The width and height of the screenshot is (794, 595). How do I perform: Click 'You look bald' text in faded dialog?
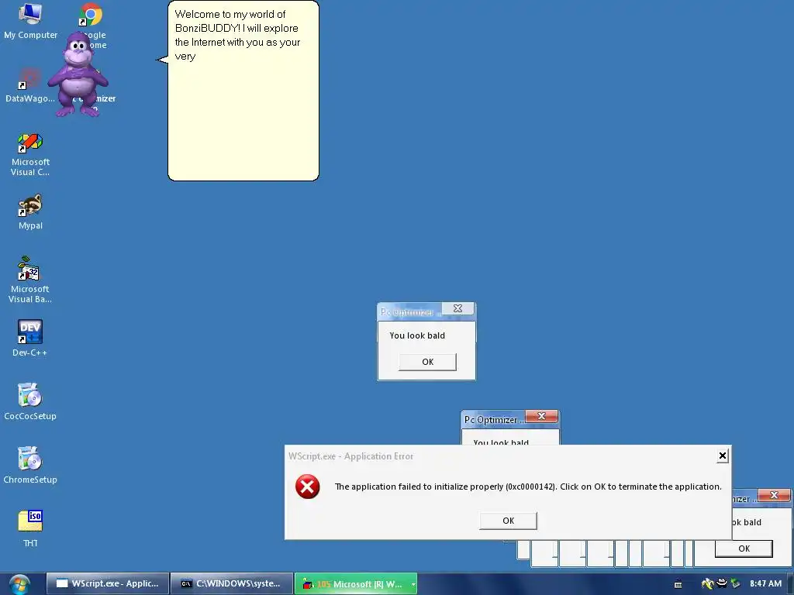click(x=417, y=335)
